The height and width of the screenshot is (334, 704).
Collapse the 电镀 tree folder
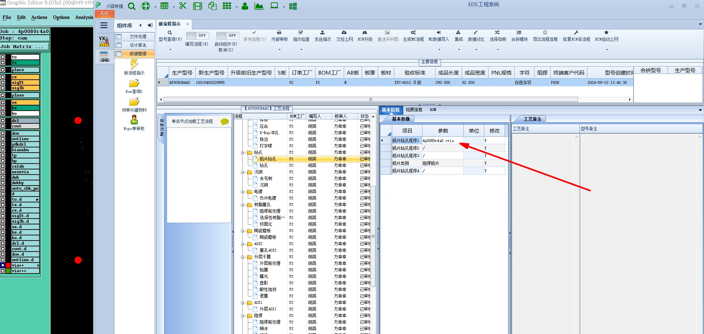(243, 192)
